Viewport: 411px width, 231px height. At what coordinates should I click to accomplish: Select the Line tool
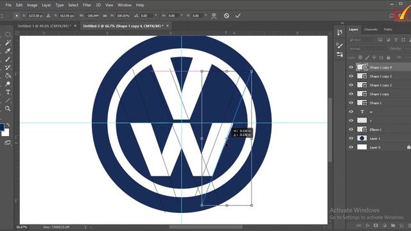coord(8,100)
